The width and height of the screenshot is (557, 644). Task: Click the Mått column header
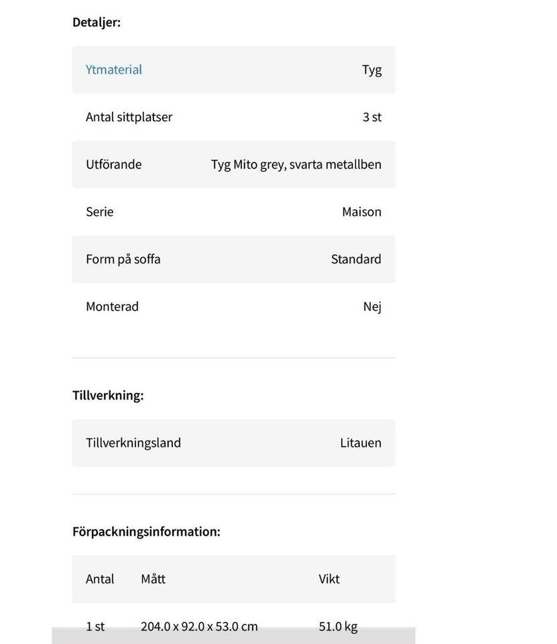pyautogui.click(x=153, y=579)
